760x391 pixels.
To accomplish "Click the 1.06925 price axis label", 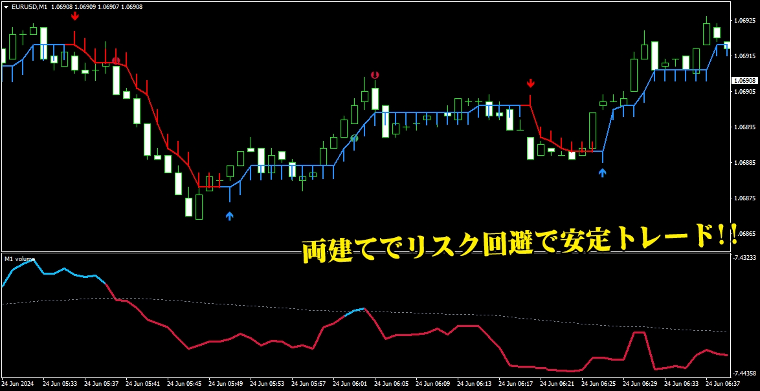I will point(745,21).
